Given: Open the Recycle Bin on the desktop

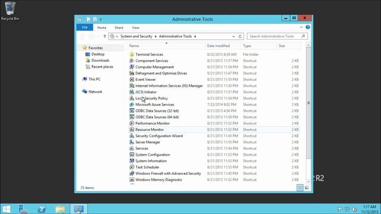Looking at the screenshot, I should click(x=10, y=11).
